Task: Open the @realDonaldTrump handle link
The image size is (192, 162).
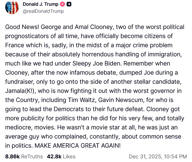Action: pos(43,11)
